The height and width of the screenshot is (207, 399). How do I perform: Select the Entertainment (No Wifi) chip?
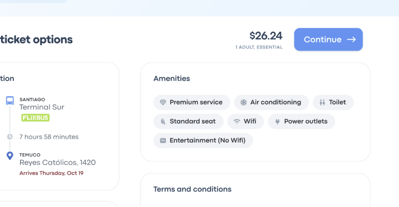coord(203,141)
